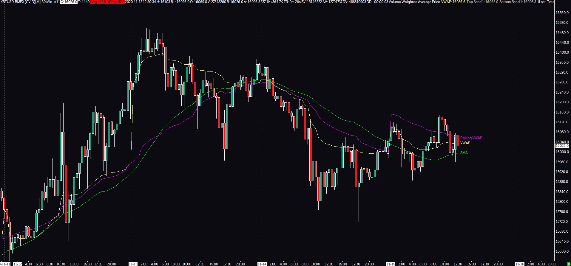This screenshot has width=571, height=266.
Task: Click the 15960.0 price axis label
Action: [x=562, y=162]
